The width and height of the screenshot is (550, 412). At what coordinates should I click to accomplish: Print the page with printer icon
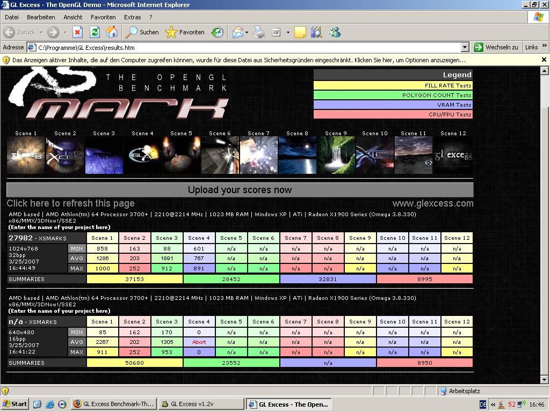[x=259, y=32]
